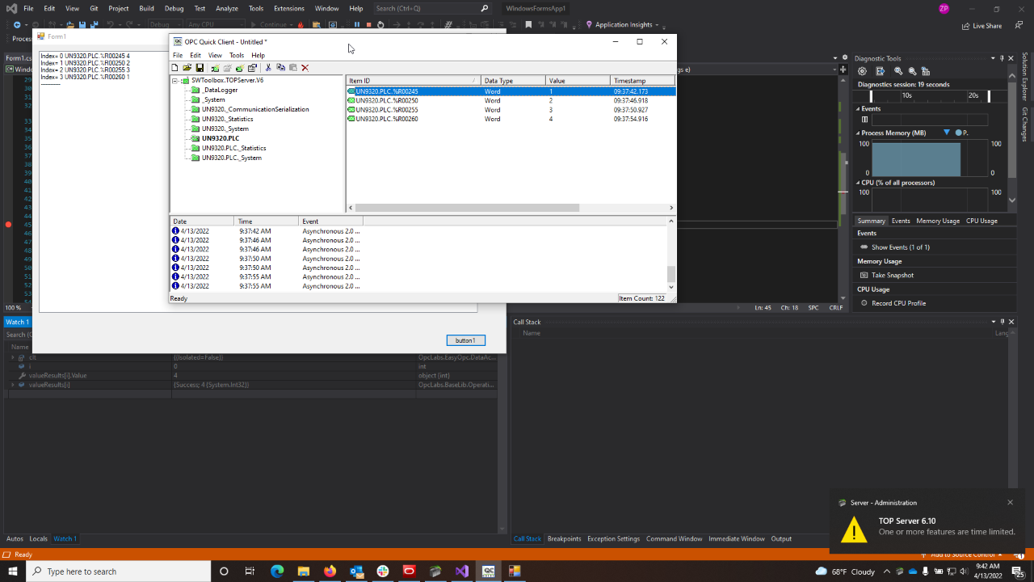Open Diagnostic Tools window position dropdown arrow

tap(992, 58)
